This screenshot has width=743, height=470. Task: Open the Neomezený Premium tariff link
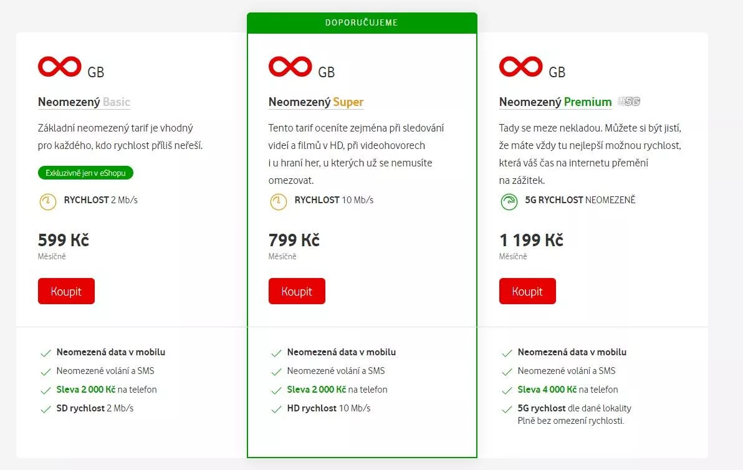point(555,102)
